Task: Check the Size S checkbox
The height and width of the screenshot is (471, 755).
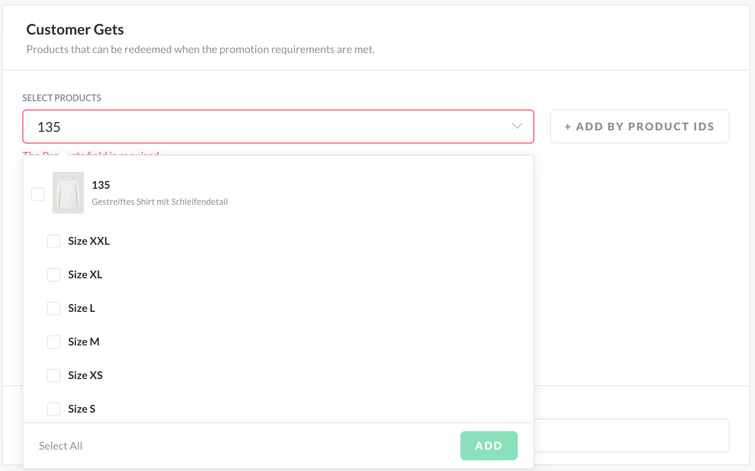Action: coord(54,409)
